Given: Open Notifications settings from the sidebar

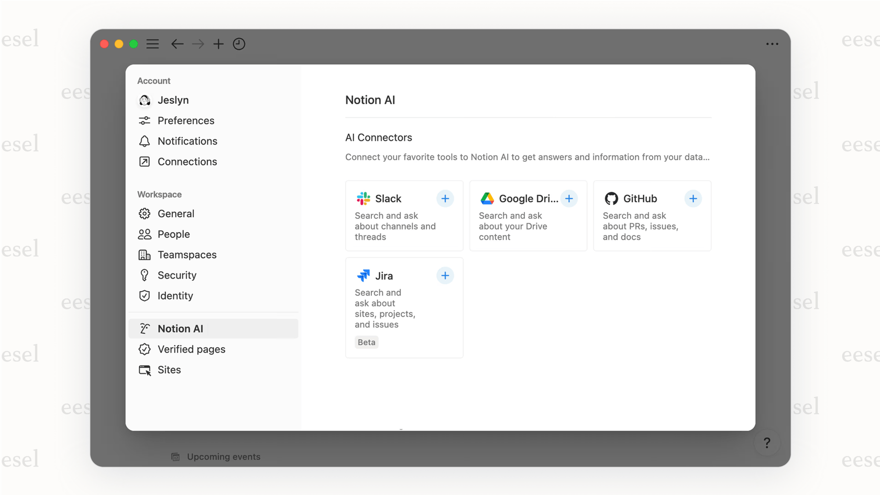Looking at the screenshot, I should (187, 141).
